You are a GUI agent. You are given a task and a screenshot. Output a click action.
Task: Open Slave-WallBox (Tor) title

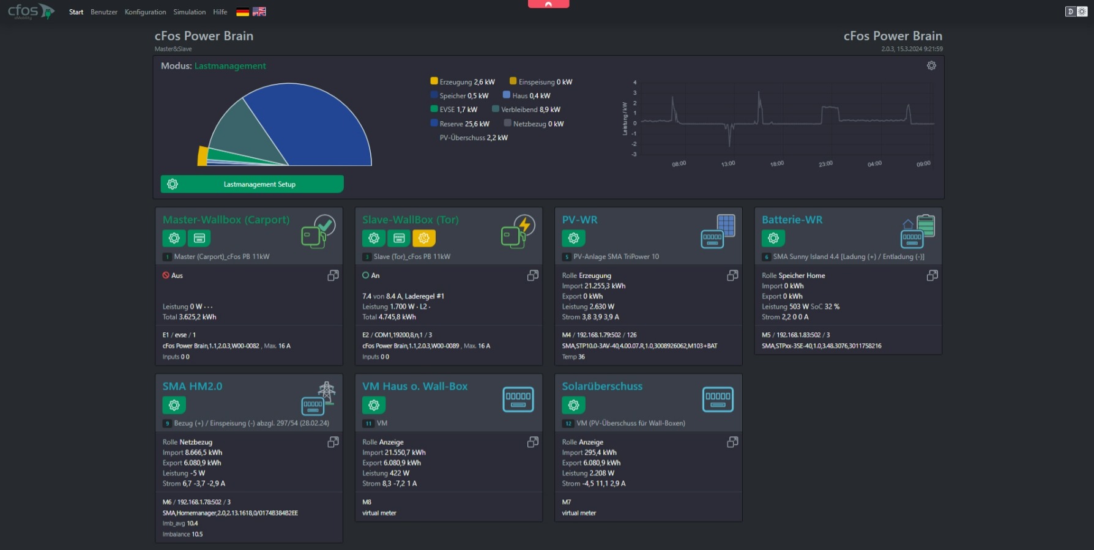point(410,220)
